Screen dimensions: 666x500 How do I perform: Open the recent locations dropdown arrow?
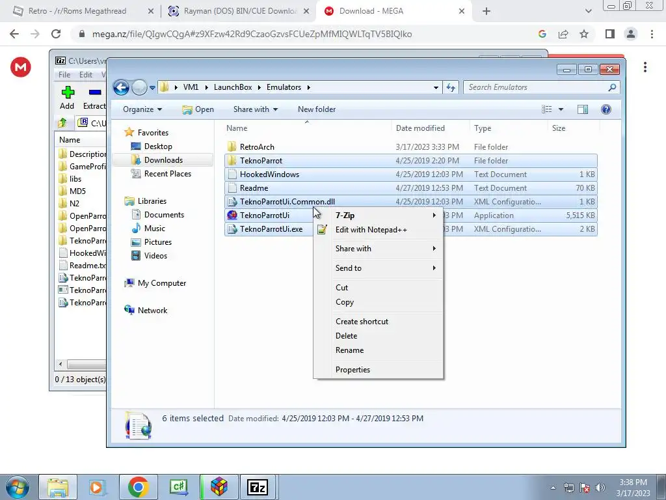click(x=152, y=88)
